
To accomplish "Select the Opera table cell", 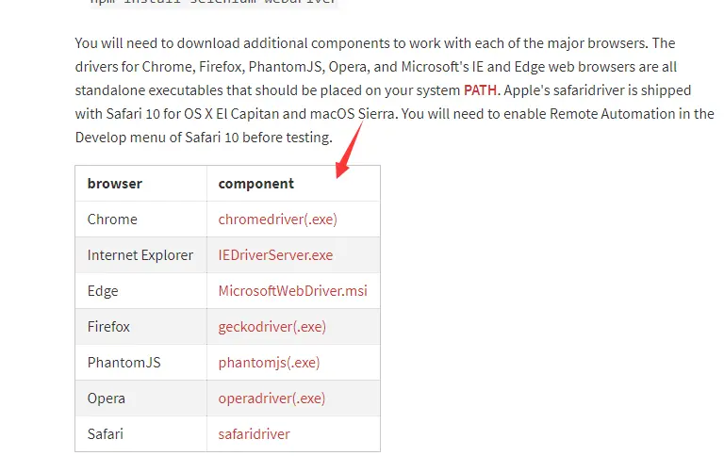I will (140, 399).
